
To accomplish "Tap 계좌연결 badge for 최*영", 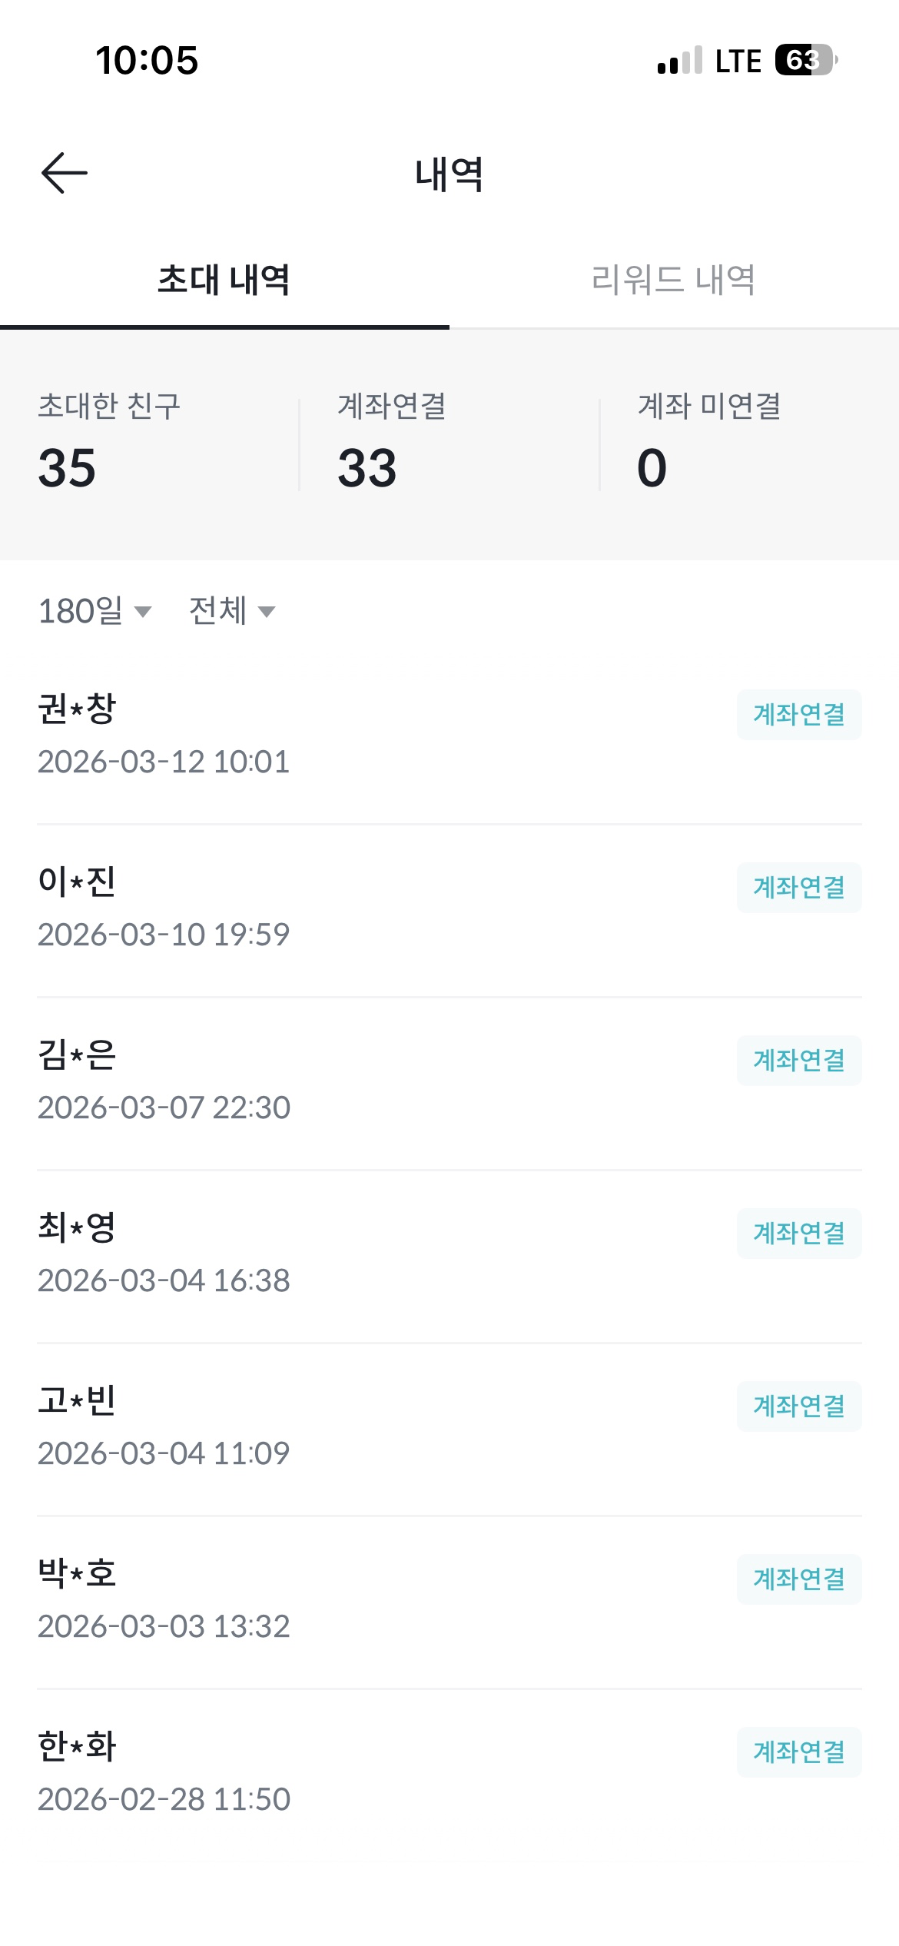I will [x=799, y=1234].
